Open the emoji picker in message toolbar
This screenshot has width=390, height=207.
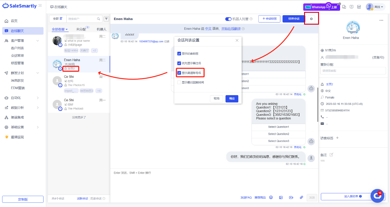pos(271,198)
